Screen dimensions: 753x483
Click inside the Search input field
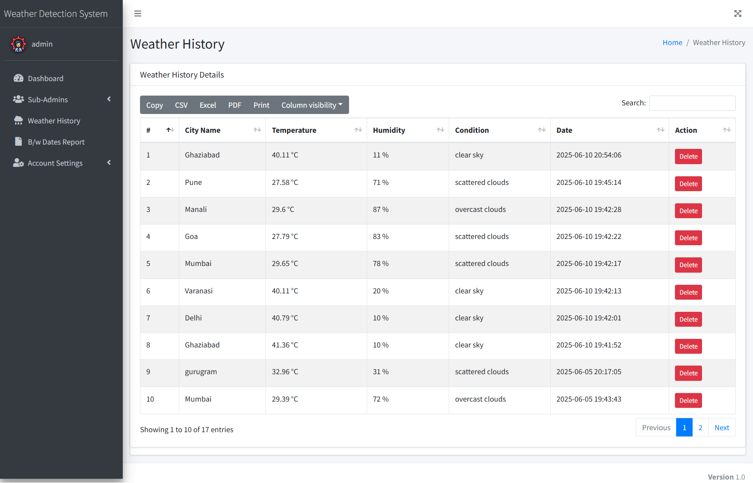point(692,103)
